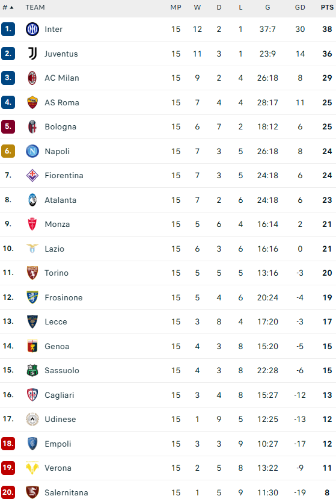
Task: Open the Juventus logo icon
Action: coord(32,54)
